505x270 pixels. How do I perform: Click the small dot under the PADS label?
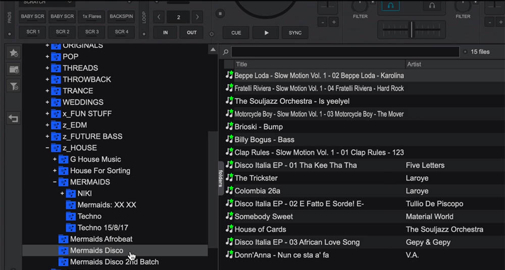click(x=9, y=34)
